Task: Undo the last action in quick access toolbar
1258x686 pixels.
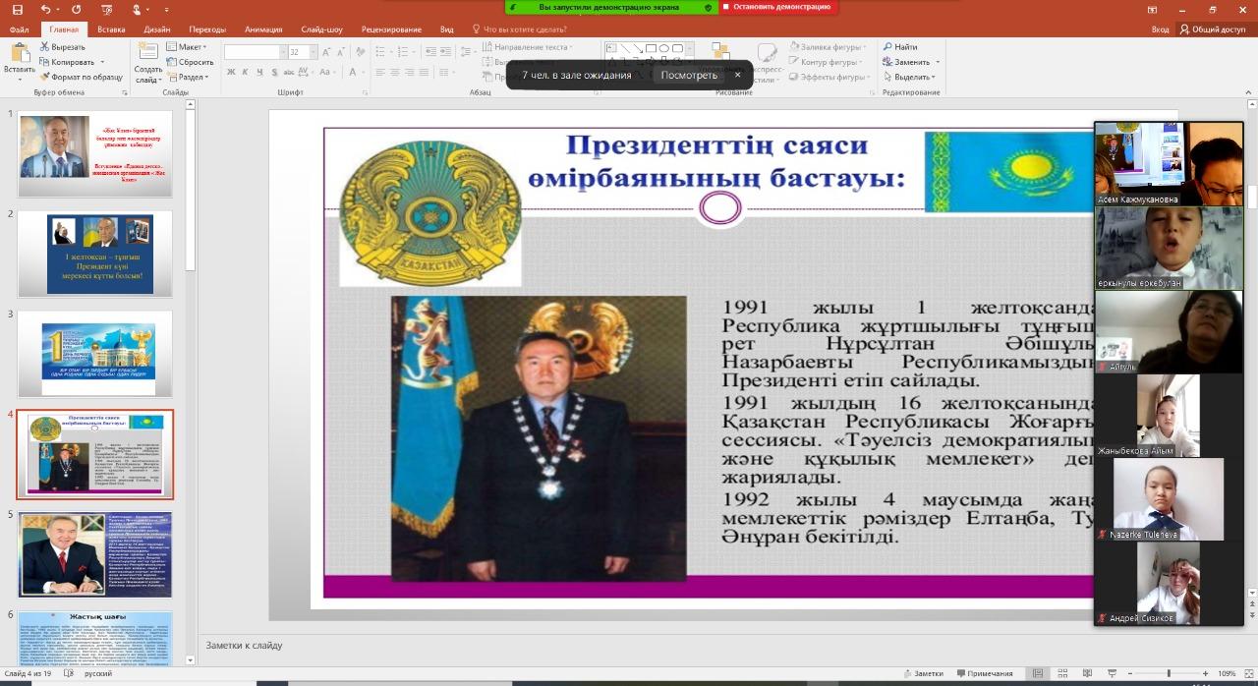Action: tap(46, 9)
